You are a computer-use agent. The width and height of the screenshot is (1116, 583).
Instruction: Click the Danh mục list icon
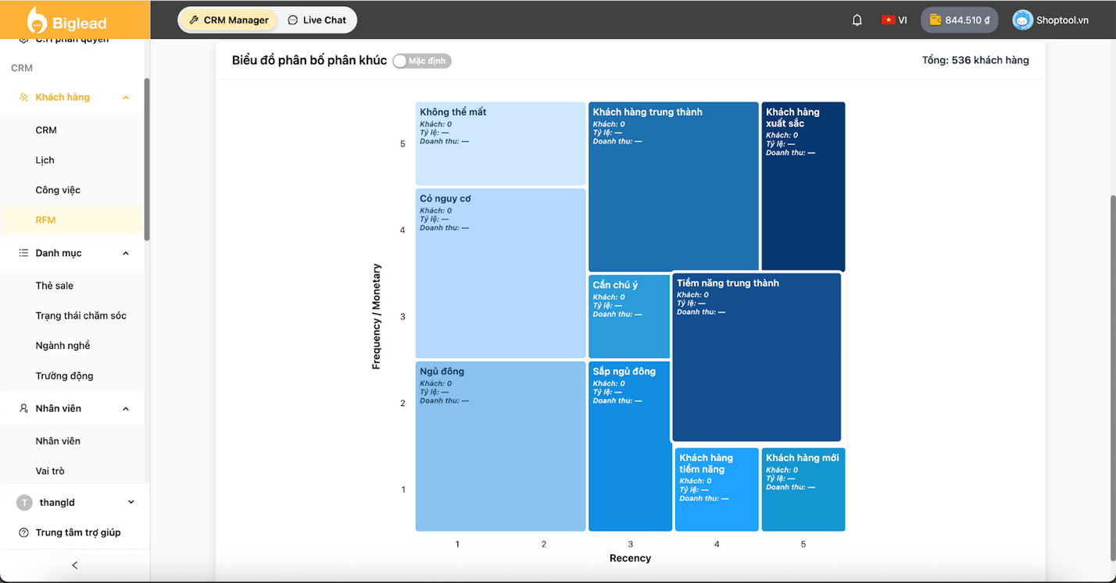(23, 253)
